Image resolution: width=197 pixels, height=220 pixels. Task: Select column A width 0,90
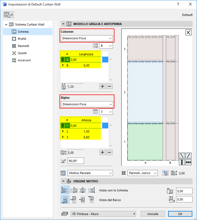(x=85, y=60)
